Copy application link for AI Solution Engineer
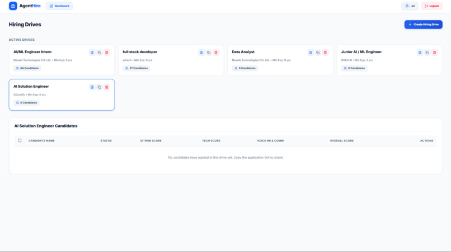The image size is (451, 252). click(x=99, y=87)
